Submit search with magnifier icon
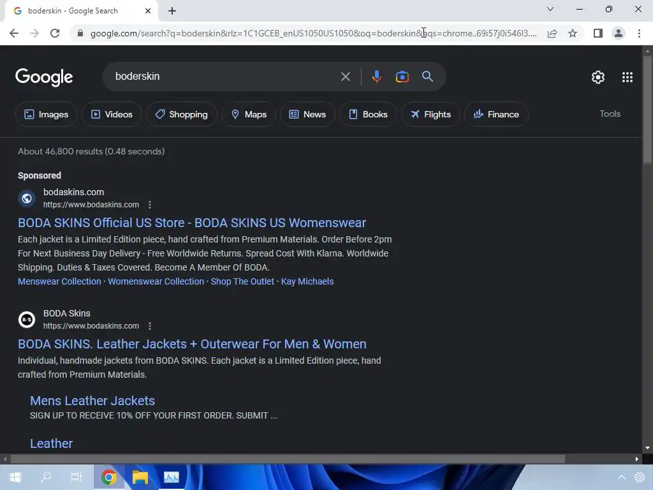 click(x=427, y=77)
